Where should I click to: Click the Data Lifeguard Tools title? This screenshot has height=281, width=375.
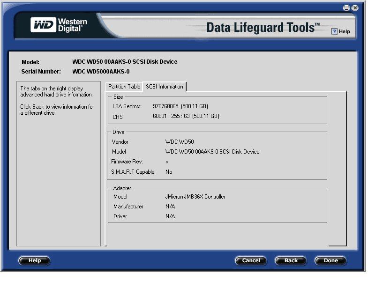[x=263, y=27]
